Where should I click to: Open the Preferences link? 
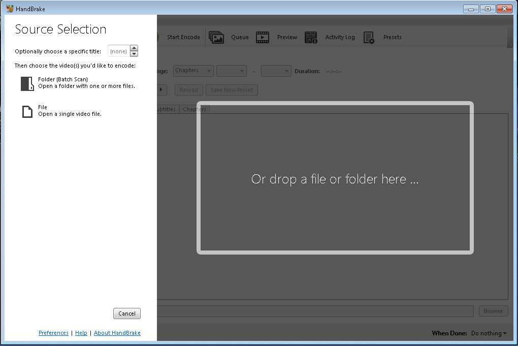click(53, 333)
